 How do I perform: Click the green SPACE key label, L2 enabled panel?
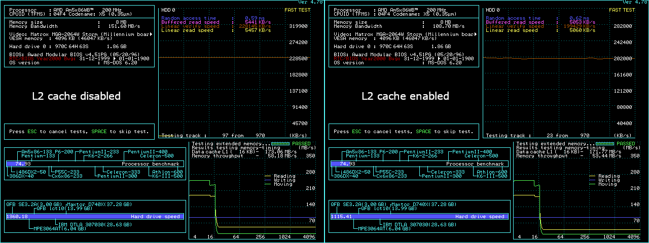click(423, 132)
